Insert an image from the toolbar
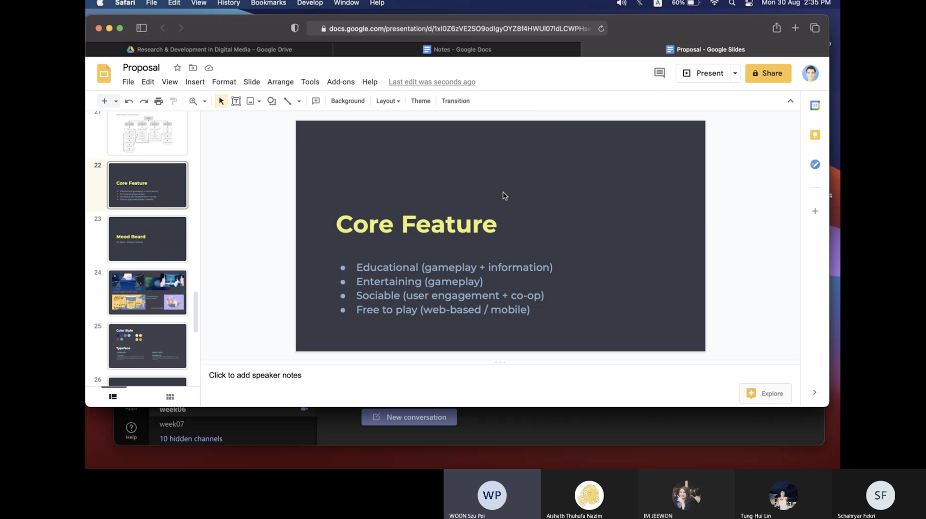The width and height of the screenshot is (926, 519). [250, 101]
